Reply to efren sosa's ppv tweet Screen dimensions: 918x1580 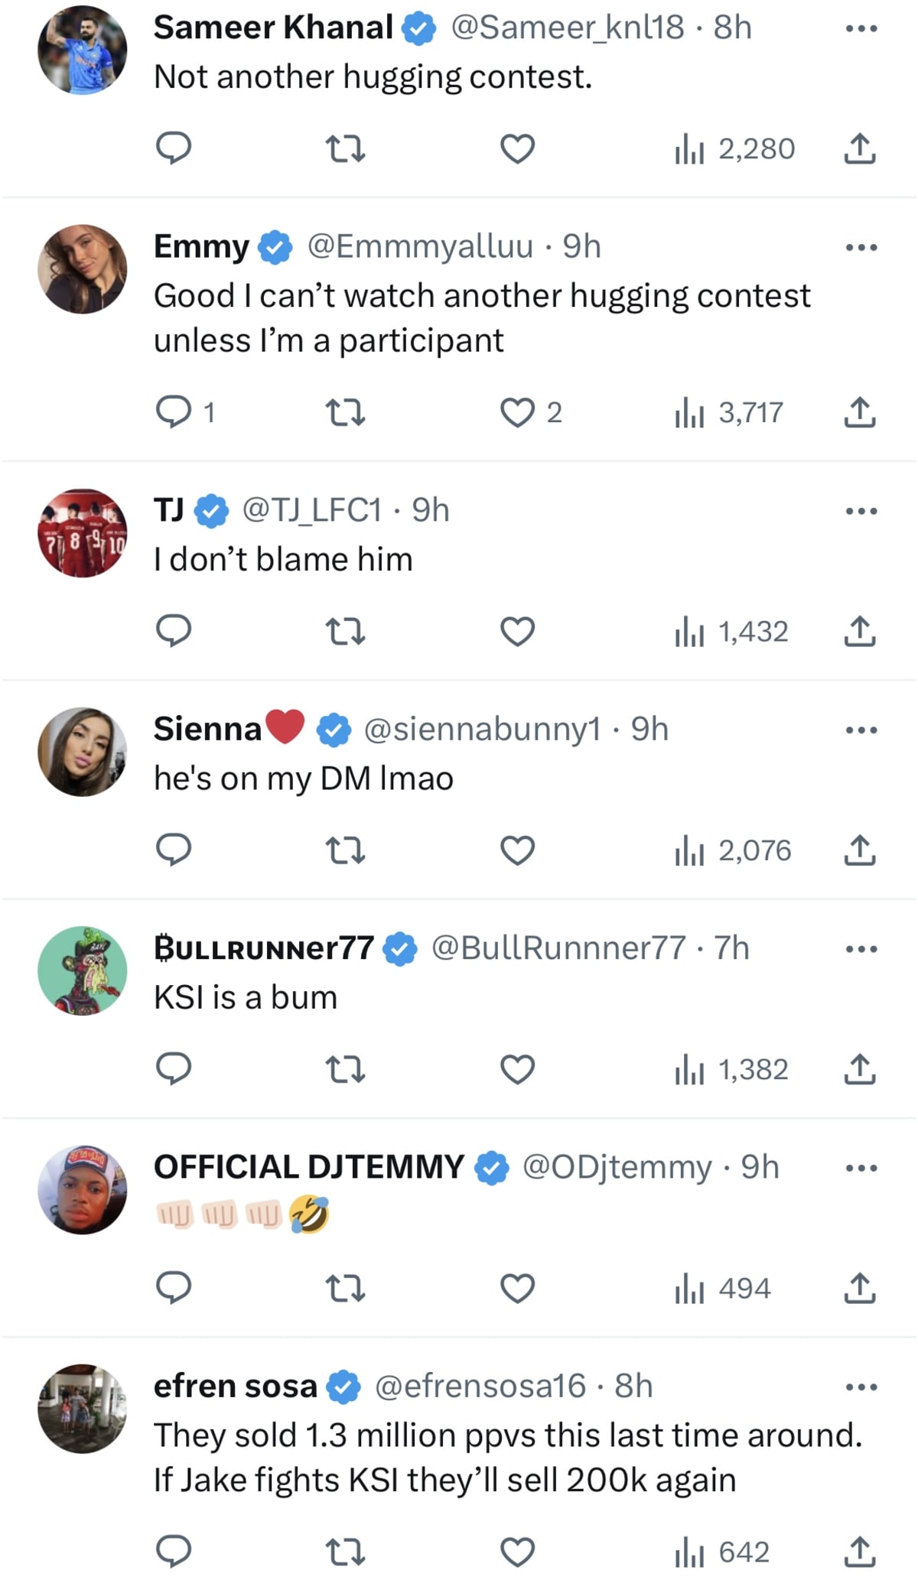(x=173, y=1552)
